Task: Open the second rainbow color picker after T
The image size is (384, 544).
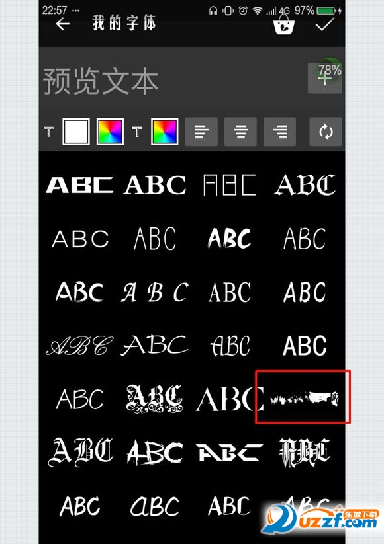Action: point(165,132)
